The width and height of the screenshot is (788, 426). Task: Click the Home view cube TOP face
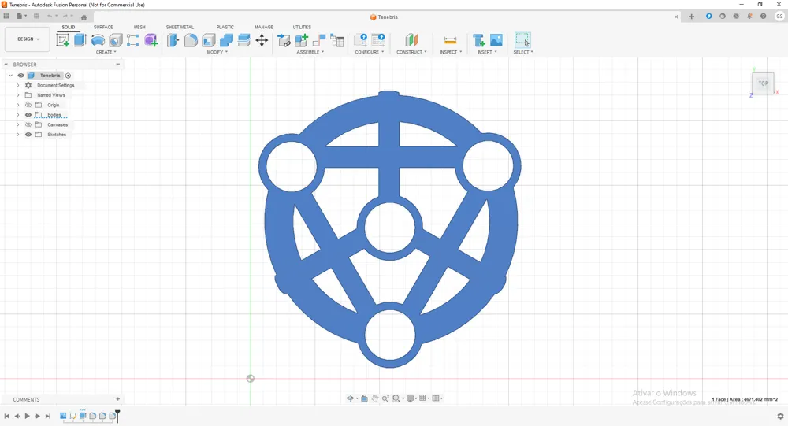(x=763, y=83)
